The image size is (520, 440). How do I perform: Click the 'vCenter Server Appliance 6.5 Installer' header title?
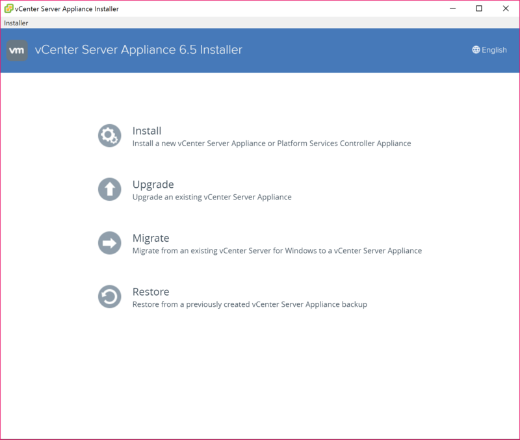pos(138,50)
